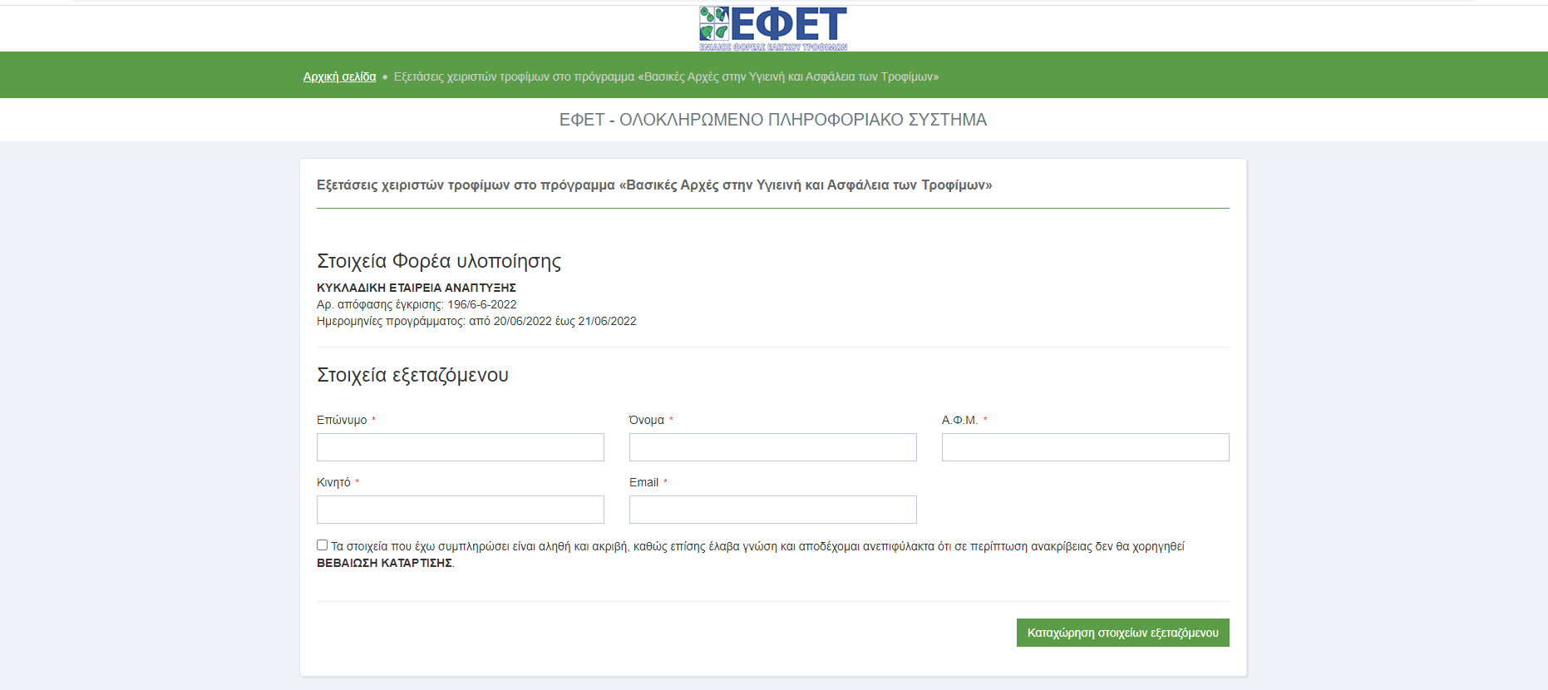The width and height of the screenshot is (1548, 690).
Task: Open the Αρχική σελίδα breadcrumb link
Action: 339,76
